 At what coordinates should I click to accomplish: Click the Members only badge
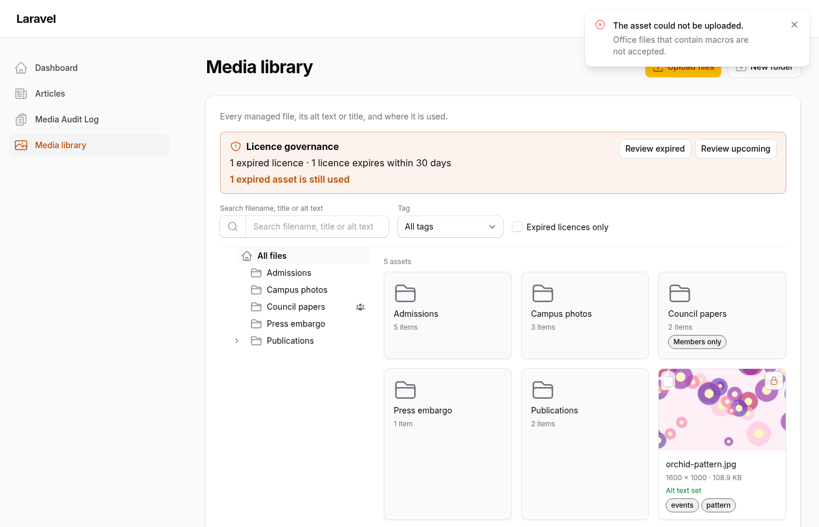697,342
